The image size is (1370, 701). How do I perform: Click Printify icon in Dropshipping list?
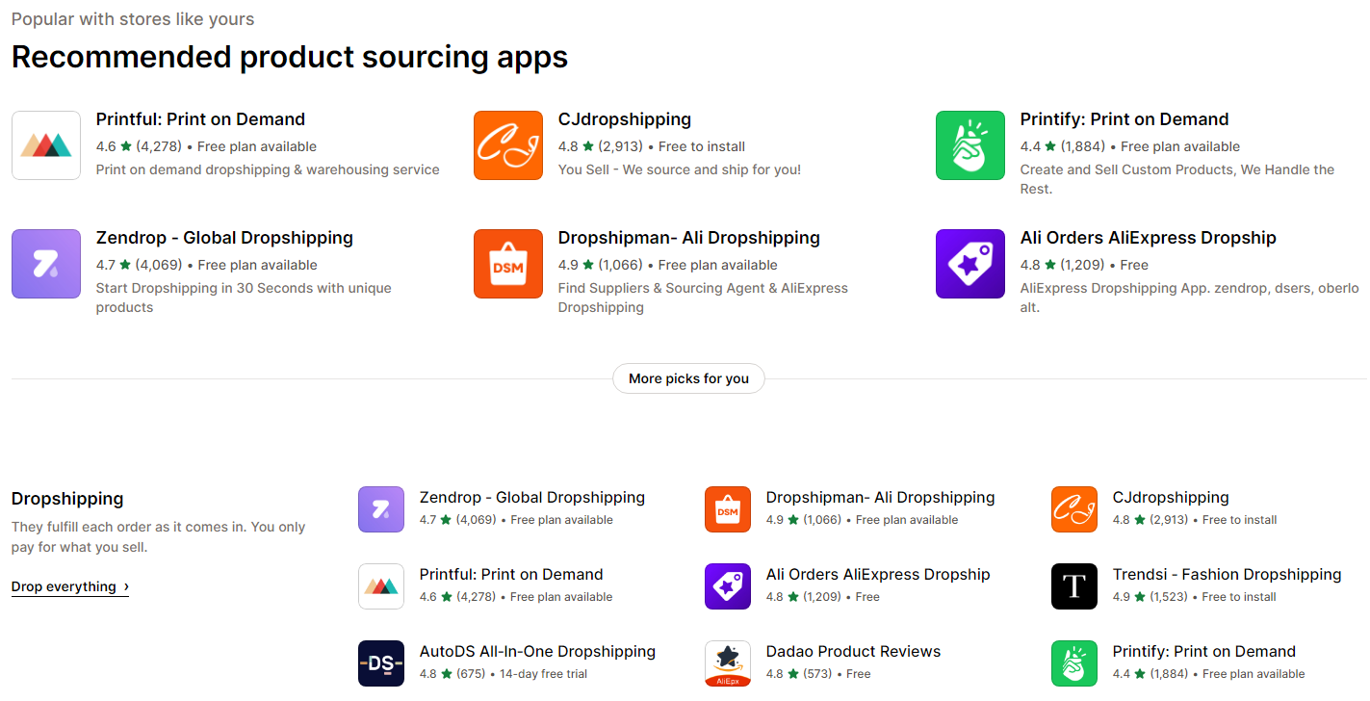click(x=1074, y=663)
